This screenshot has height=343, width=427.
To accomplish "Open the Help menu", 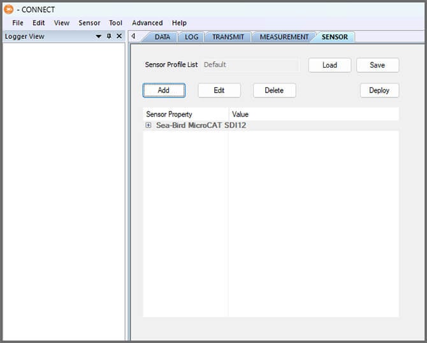I will [x=179, y=23].
